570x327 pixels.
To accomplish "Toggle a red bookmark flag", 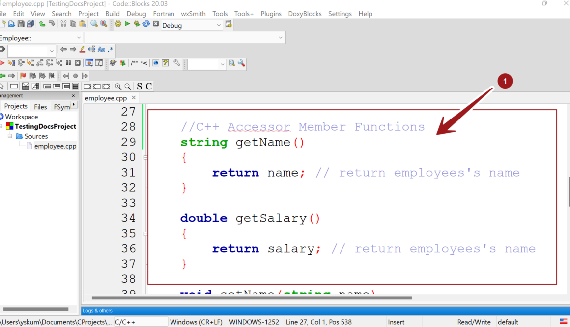I will tap(23, 75).
